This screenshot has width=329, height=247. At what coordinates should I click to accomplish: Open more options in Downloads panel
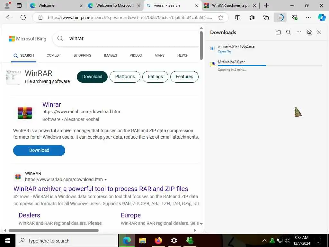click(298, 32)
